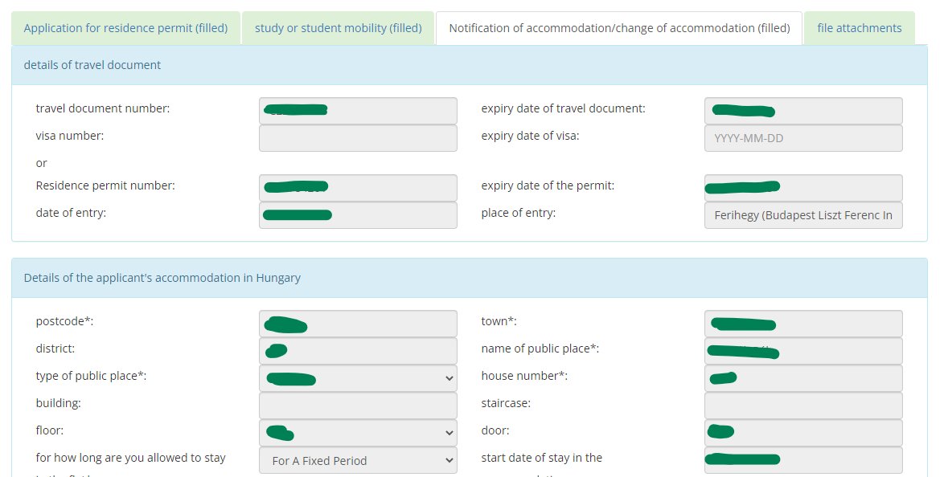Click the building input field
This screenshot has height=477, width=944.
click(358, 406)
